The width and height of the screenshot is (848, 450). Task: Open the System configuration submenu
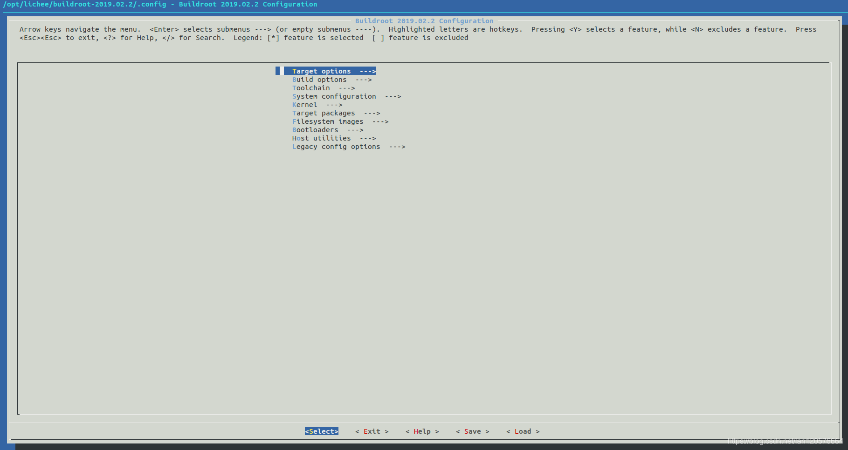point(346,96)
